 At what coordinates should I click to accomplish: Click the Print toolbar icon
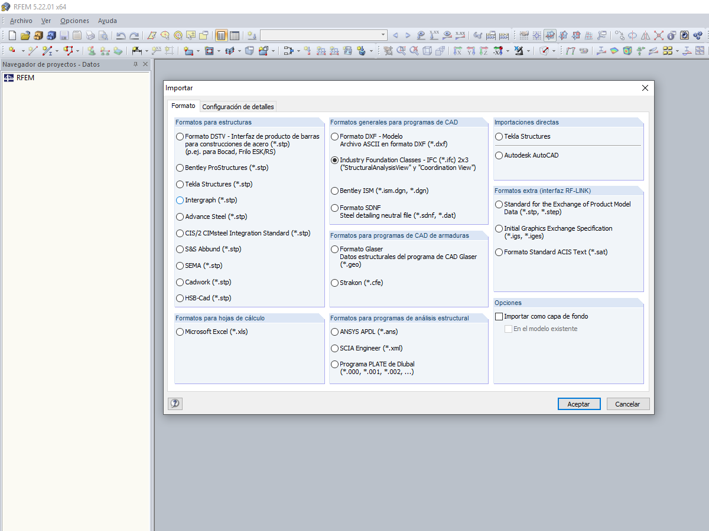90,35
